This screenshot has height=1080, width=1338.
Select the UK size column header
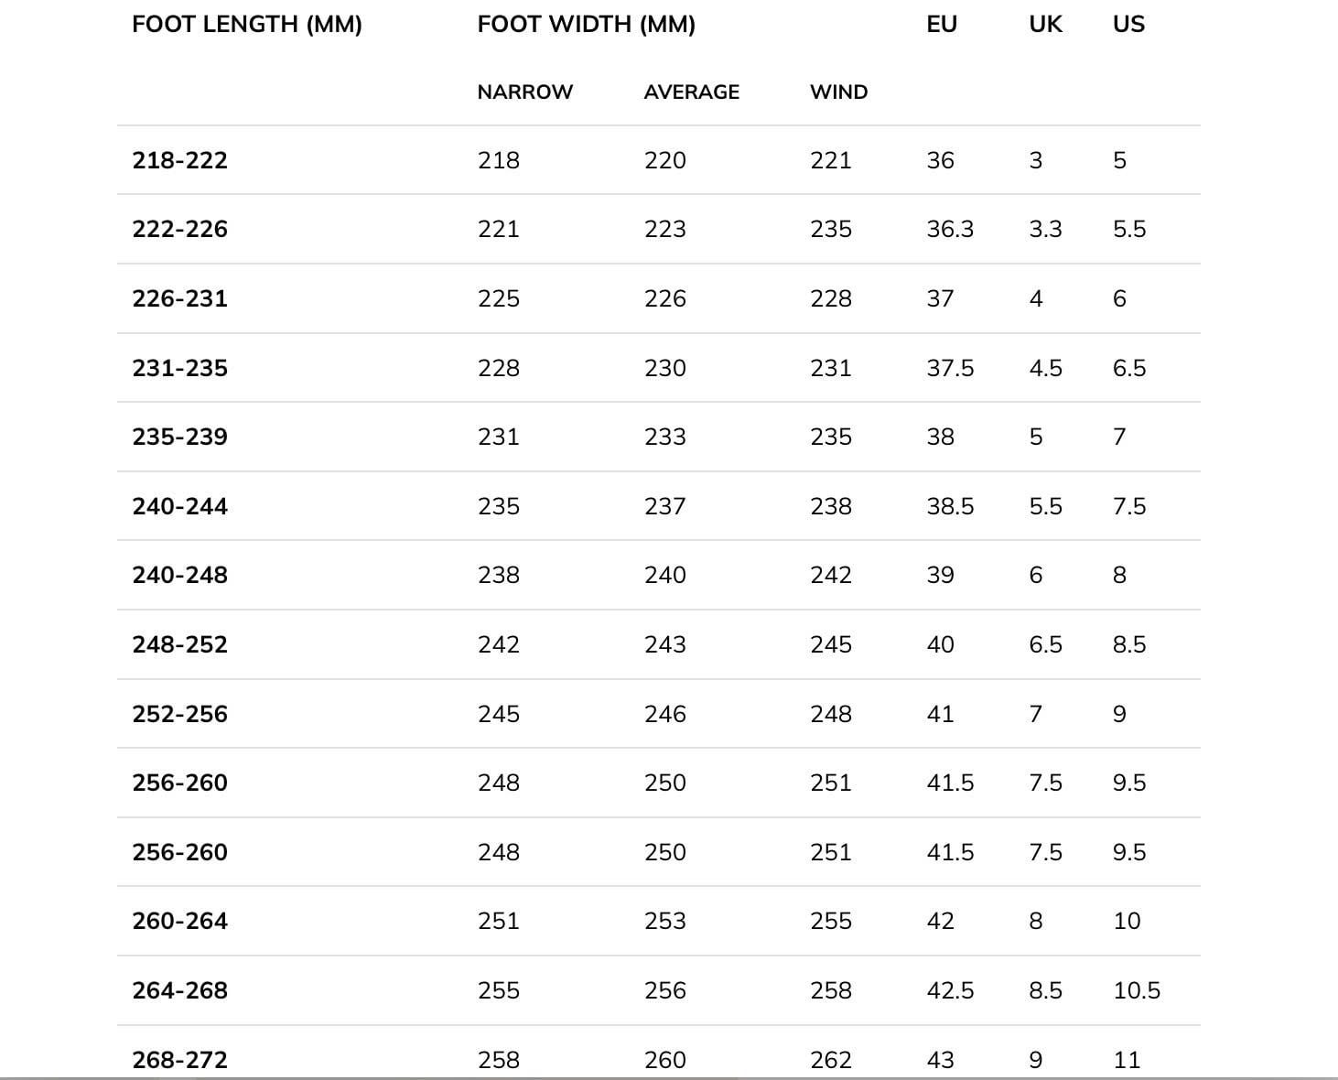(1045, 25)
